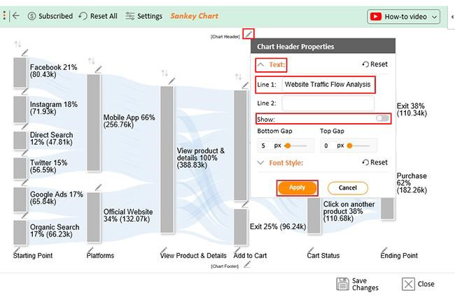Screen dimensions: 455x300
Task: Click the pencil icon above the Exit 25% node
Action: click(x=246, y=204)
